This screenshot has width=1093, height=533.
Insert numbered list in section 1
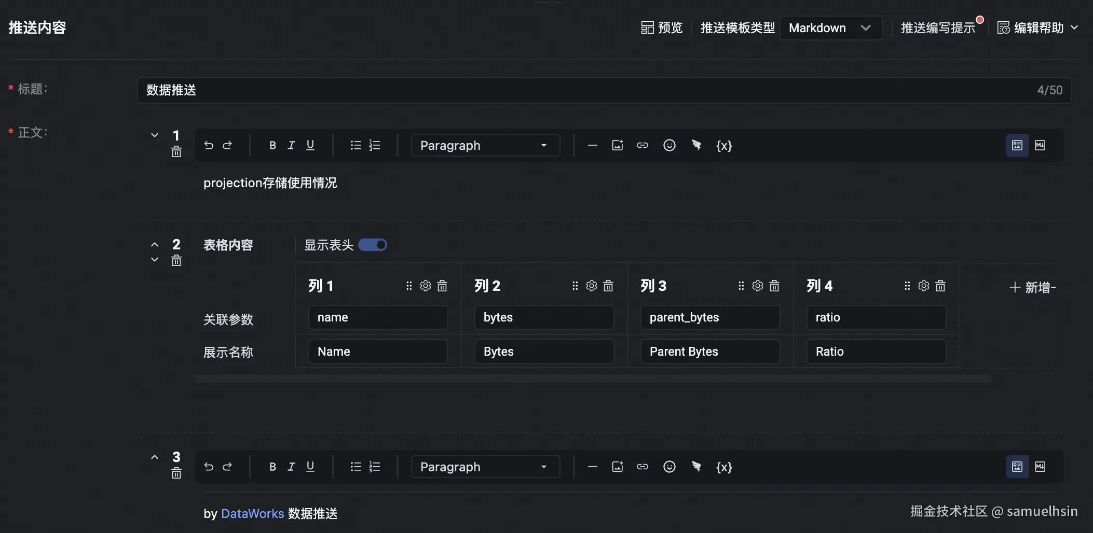[375, 145]
